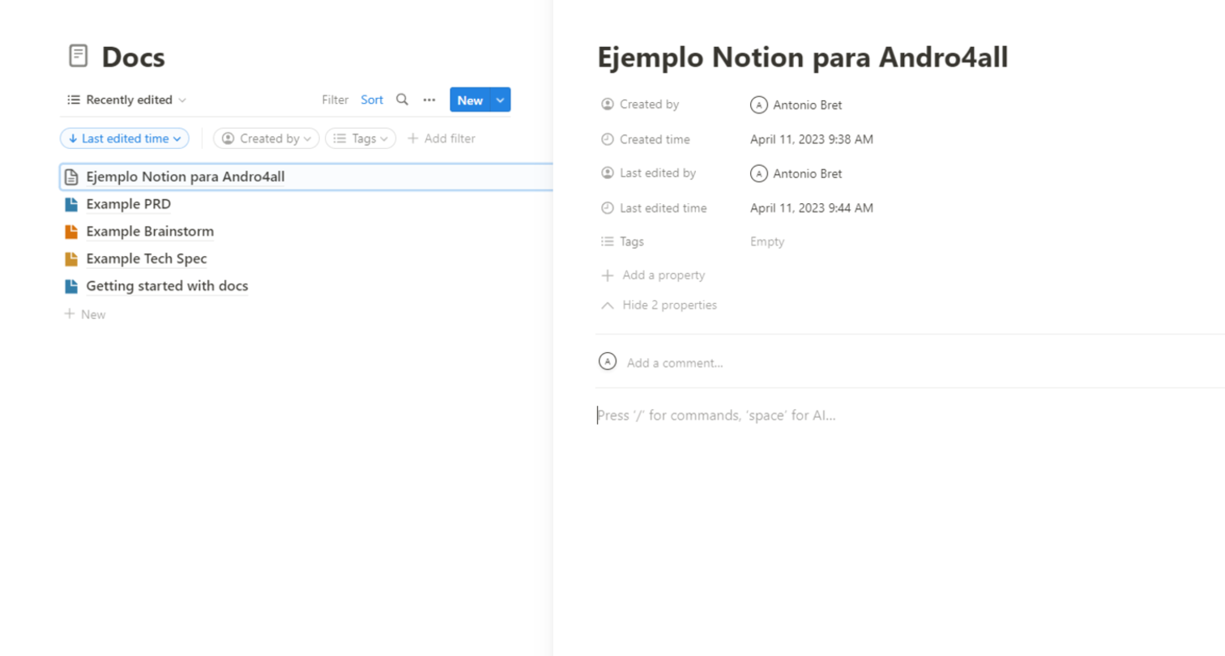1225x656 pixels.
Task: Click the Created by property person icon
Action: point(608,104)
